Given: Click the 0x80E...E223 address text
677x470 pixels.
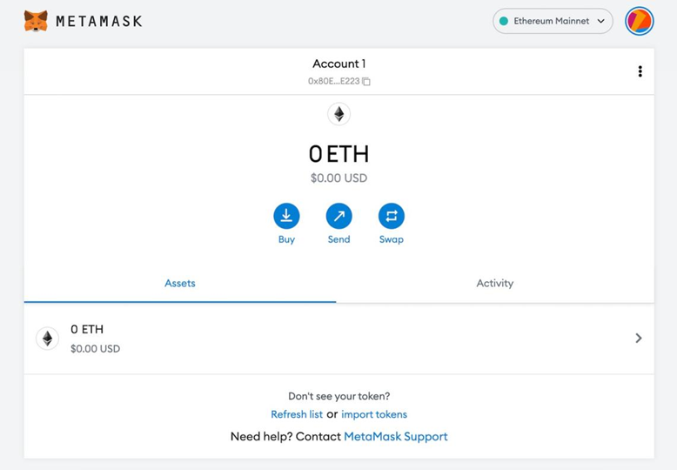Looking at the screenshot, I should (x=334, y=81).
